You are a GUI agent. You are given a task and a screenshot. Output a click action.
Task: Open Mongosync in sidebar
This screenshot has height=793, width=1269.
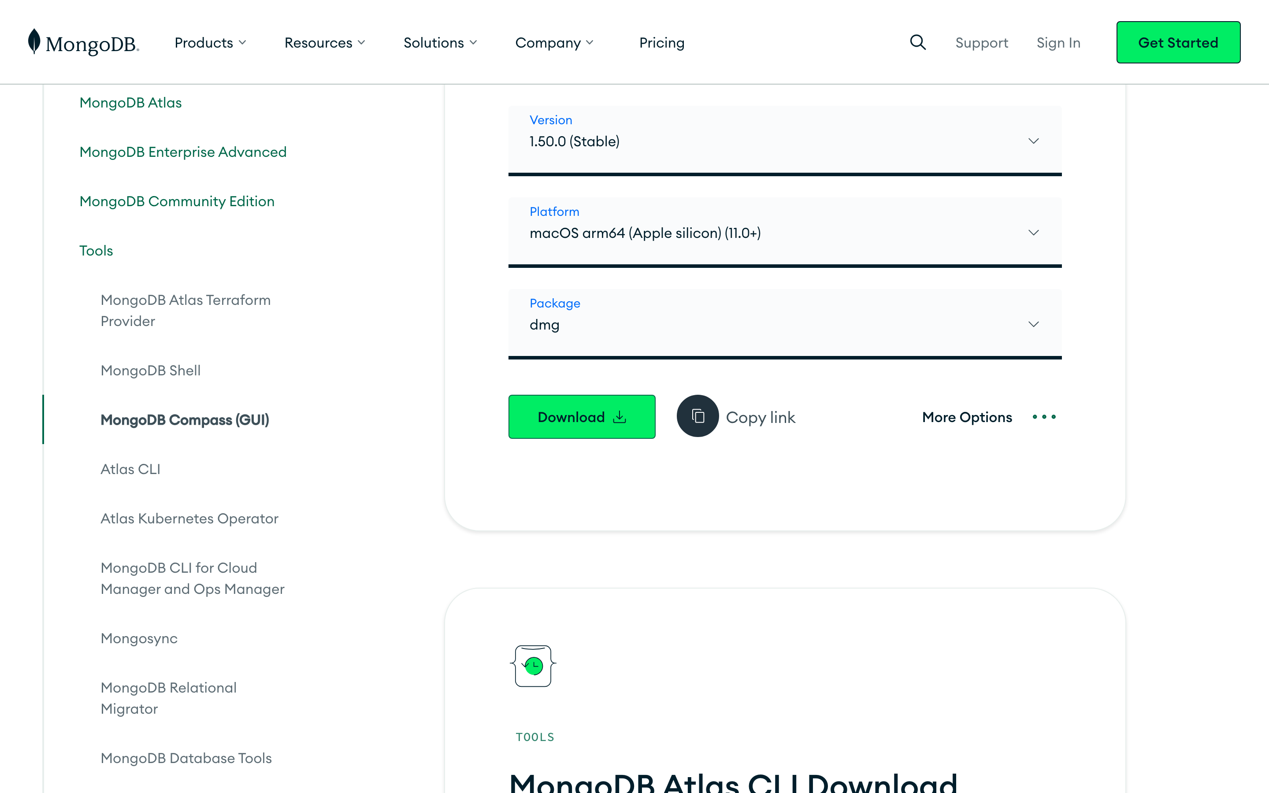(139, 638)
